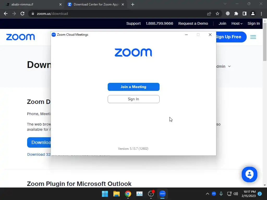The image size is (267, 200).
Task: Click Download 32-bit Client link
Action: tap(39, 154)
